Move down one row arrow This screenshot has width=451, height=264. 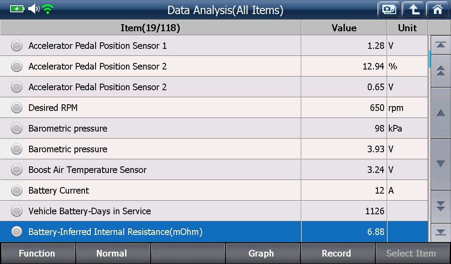pos(440,164)
